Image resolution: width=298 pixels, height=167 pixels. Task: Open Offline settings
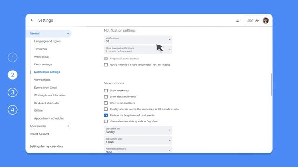tap(38, 110)
